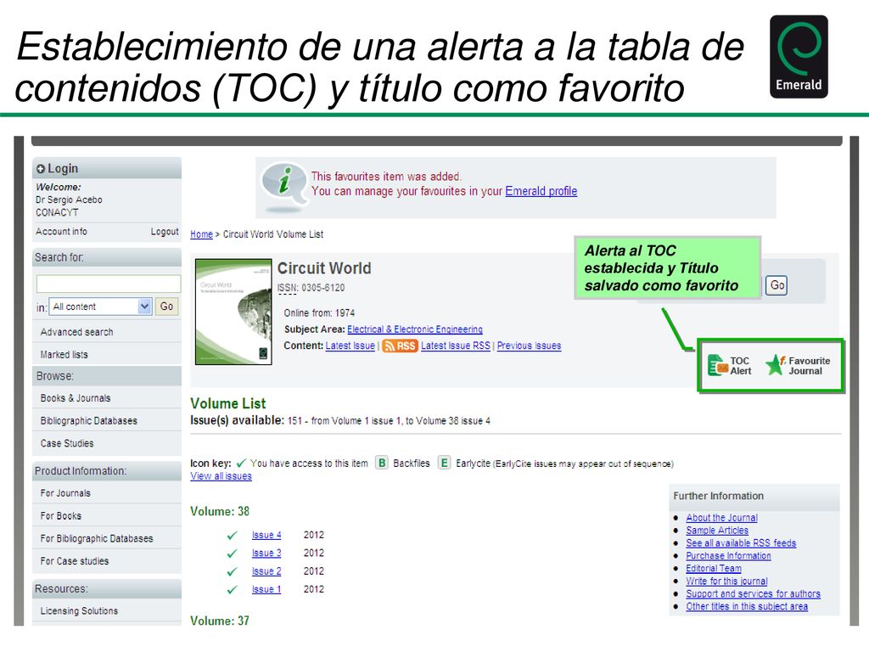Open About the Journal
Viewport: 869px width, 652px height.
[x=721, y=518]
